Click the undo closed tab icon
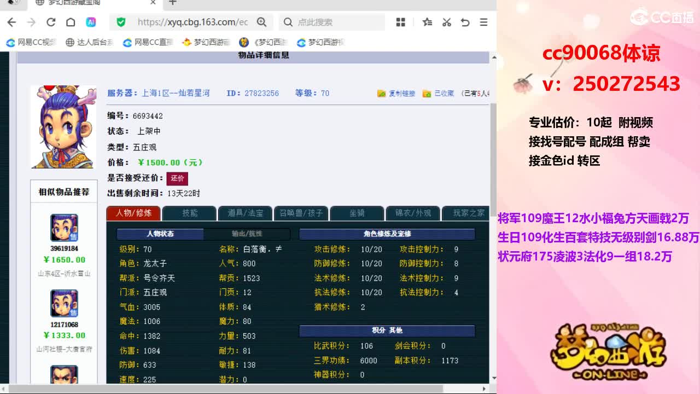The height and width of the screenshot is (394, 700). 465,22
